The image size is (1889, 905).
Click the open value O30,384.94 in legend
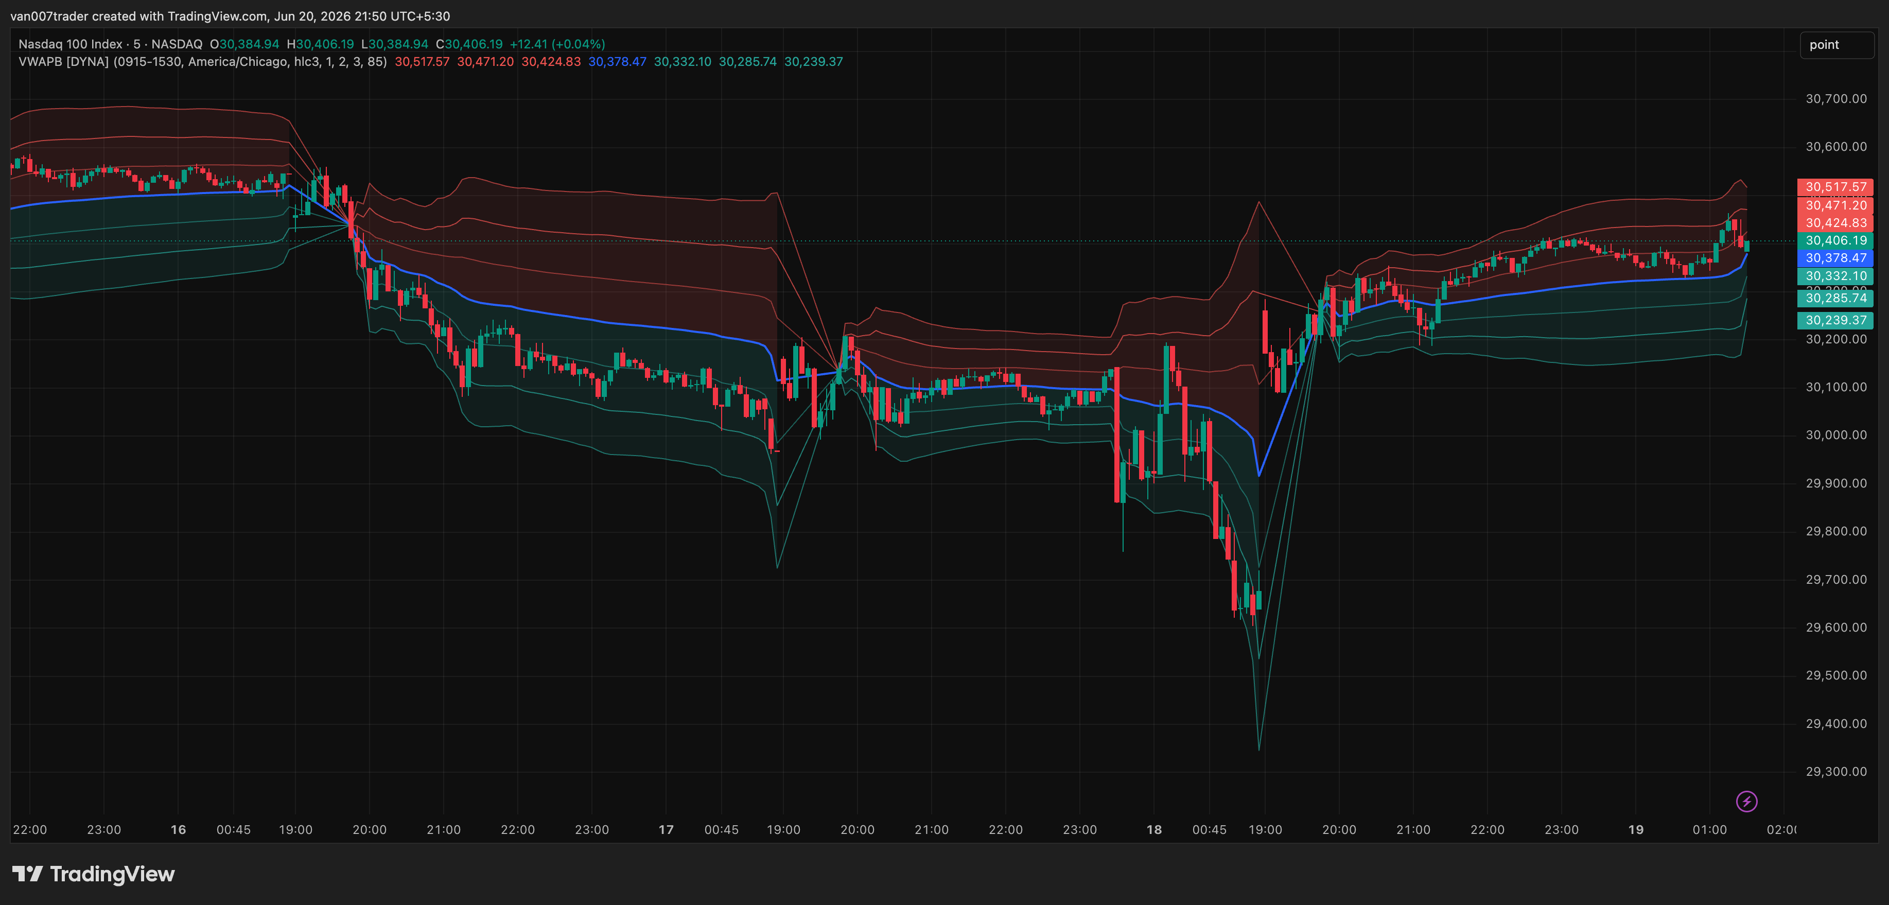(x=244, y=44)
